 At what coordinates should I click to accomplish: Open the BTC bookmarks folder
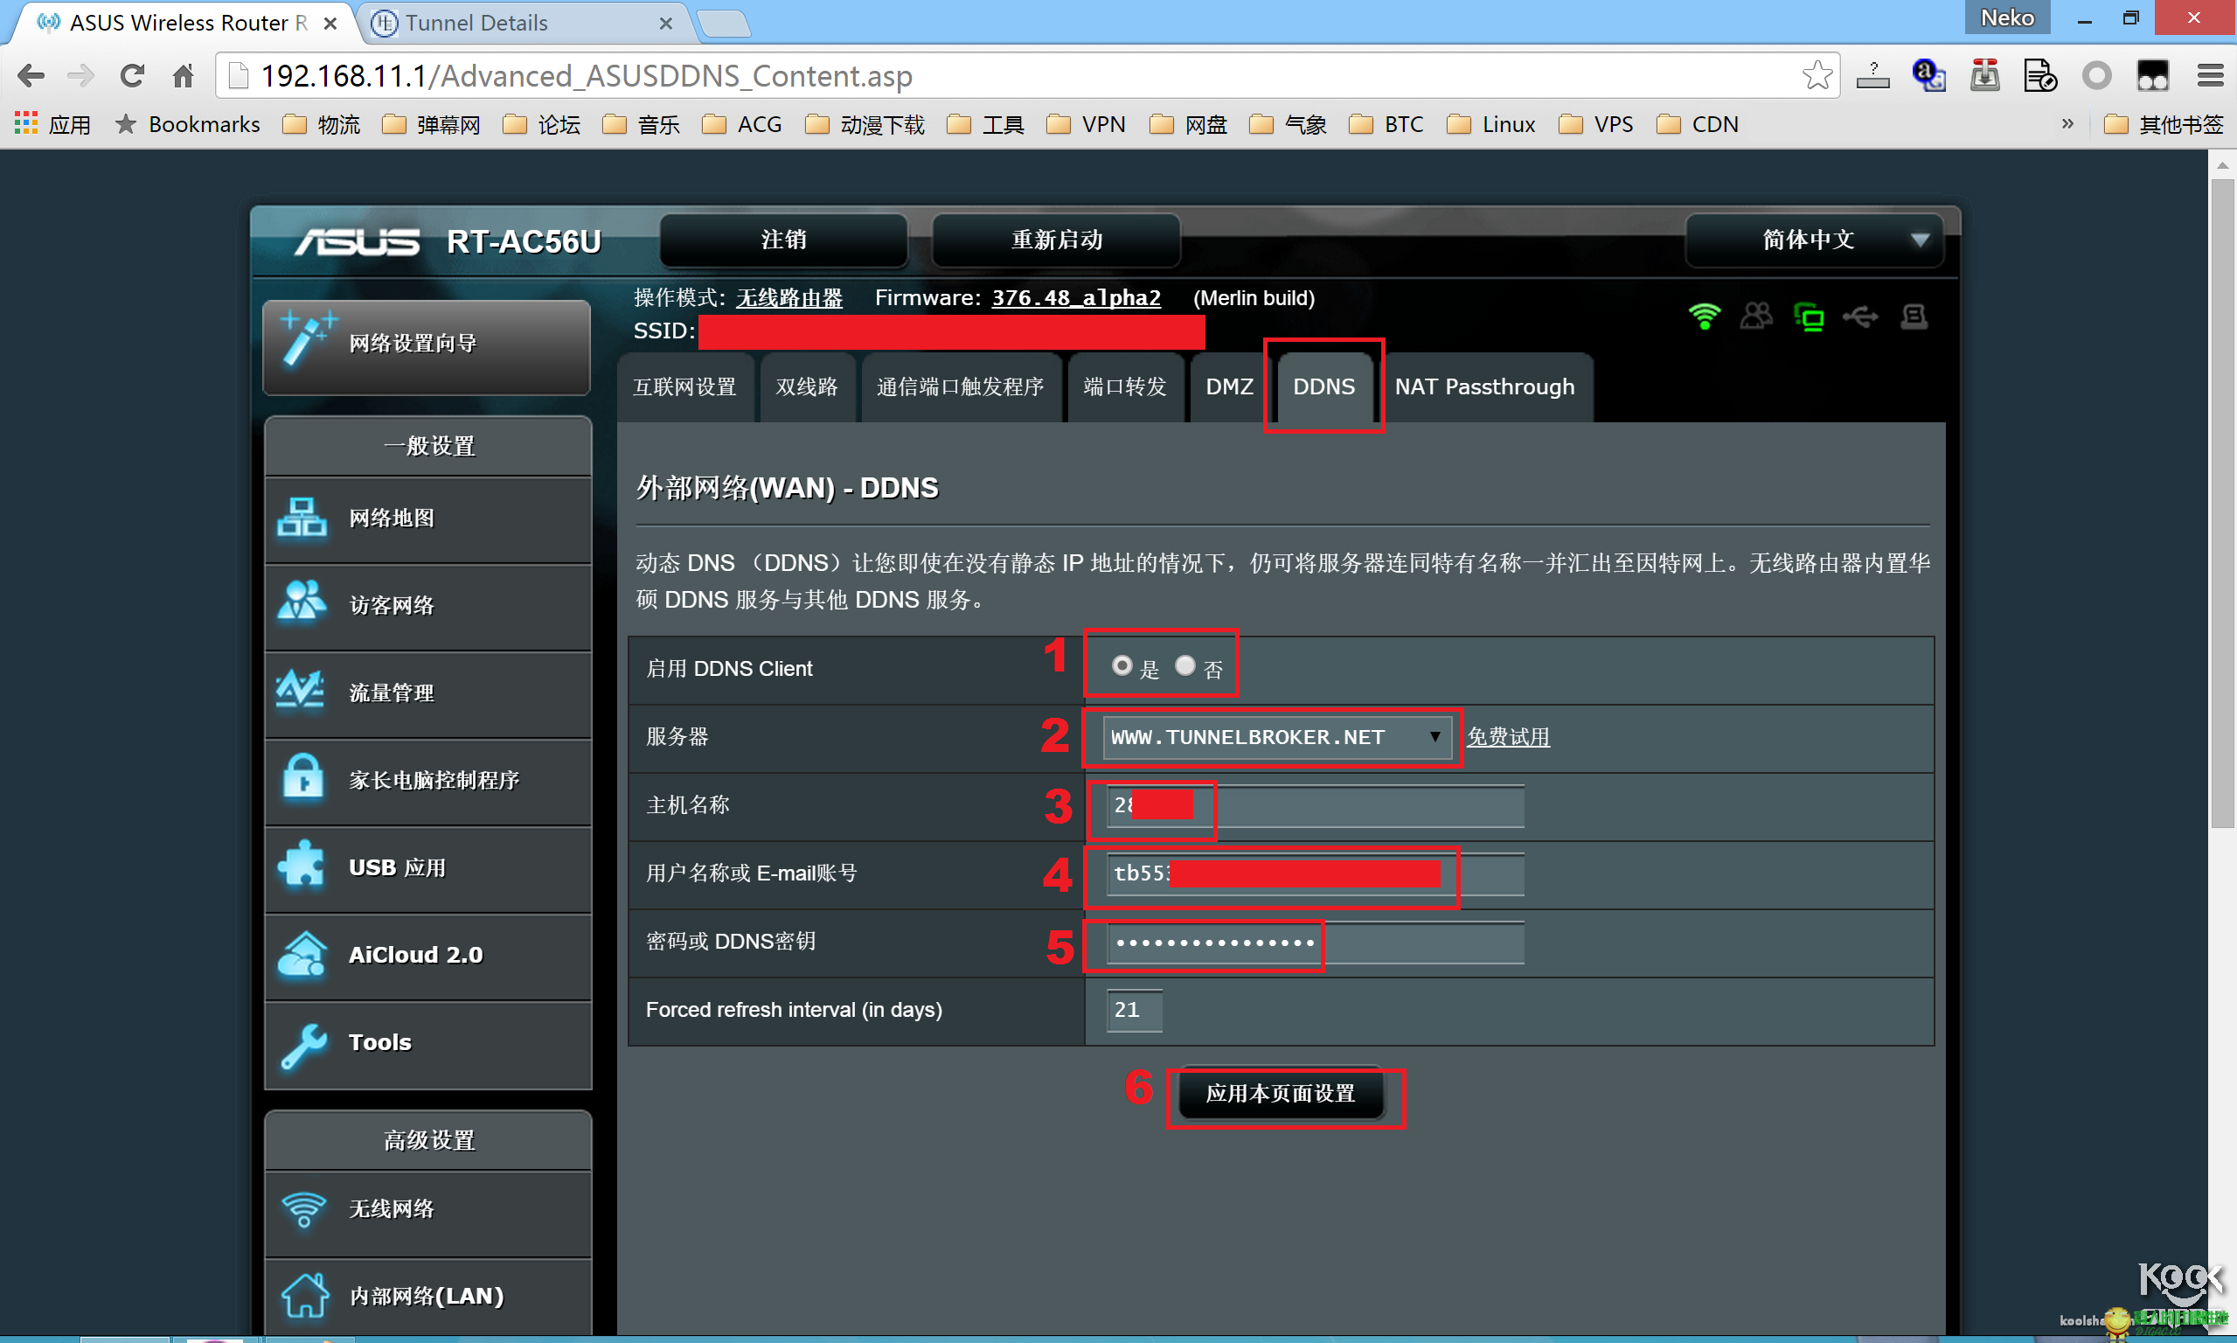click(x=1386, y=124)
